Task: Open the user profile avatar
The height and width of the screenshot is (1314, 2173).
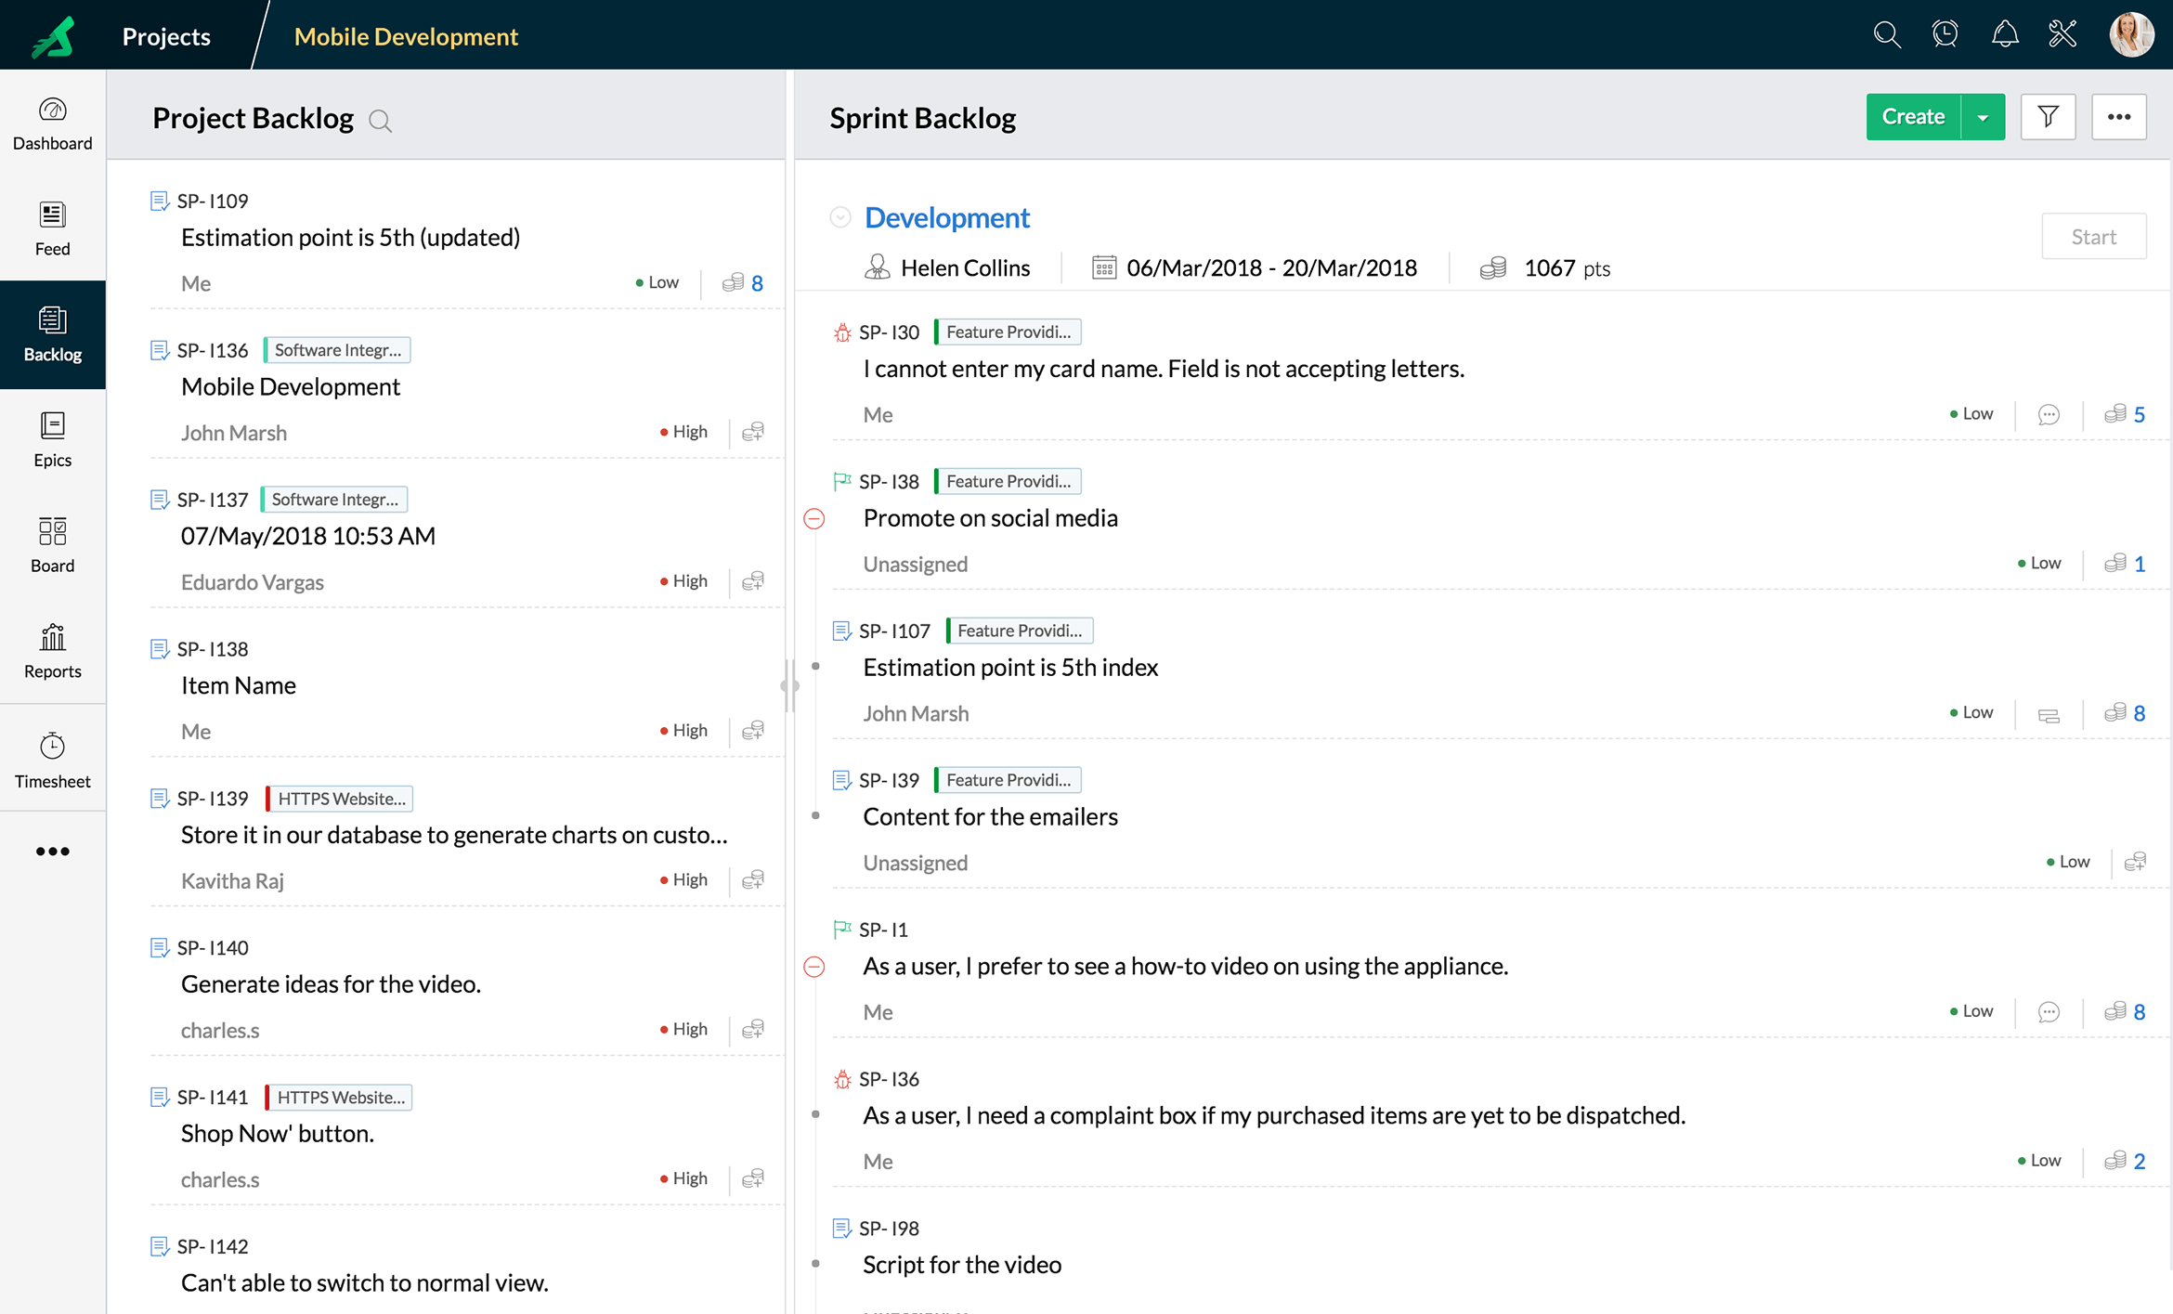Action: pyautogui.click(x=2130, y=35)
